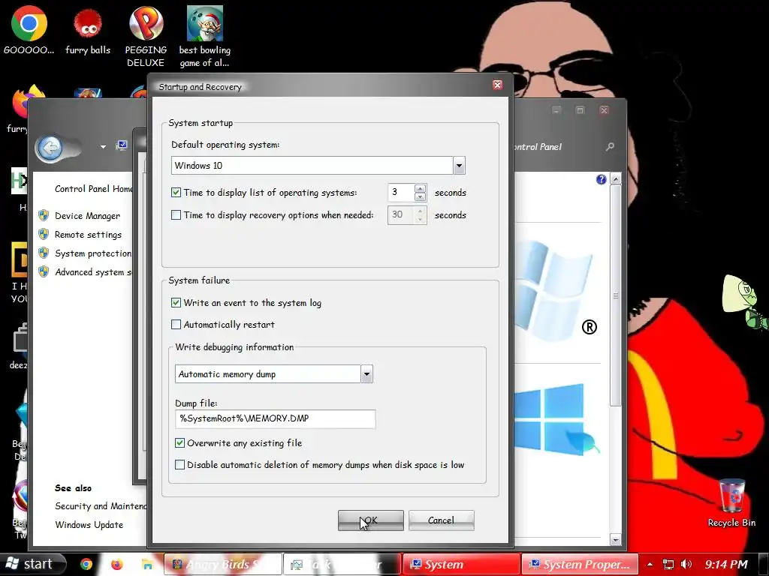This screenshot has height=576, width=769.
Task: Click the history dropdown arrow beside back button
Action: pyautogui.click(x=103, y=146)
